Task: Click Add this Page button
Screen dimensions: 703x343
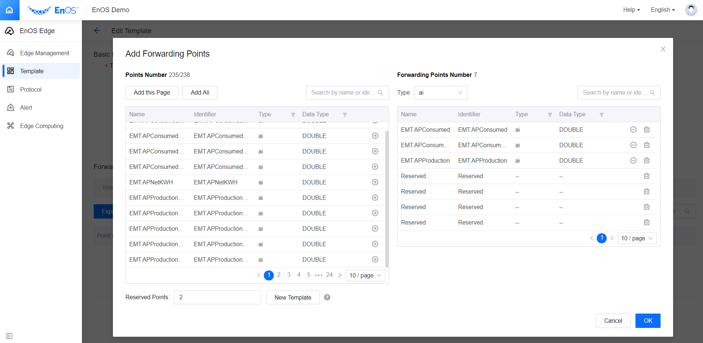Action: tap(152, 93)
